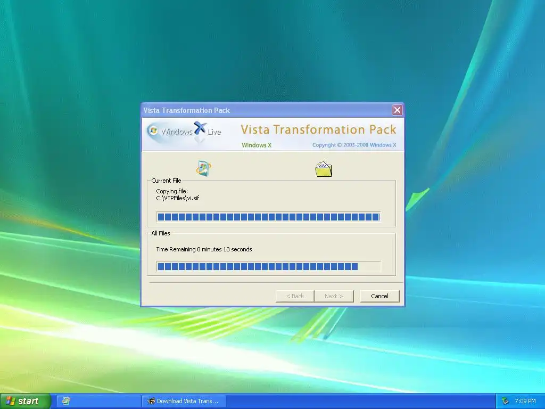
Task: Click the Cancel button in installer
Action: [x=379, y=296]
